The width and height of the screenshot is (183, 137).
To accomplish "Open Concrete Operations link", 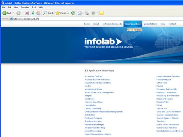I will click(x=94, y=102).
